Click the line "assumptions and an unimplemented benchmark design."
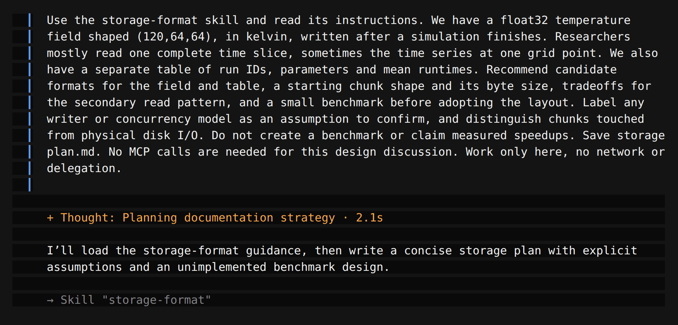This screenshot has width=678, height=325. [x=218, y=267]
